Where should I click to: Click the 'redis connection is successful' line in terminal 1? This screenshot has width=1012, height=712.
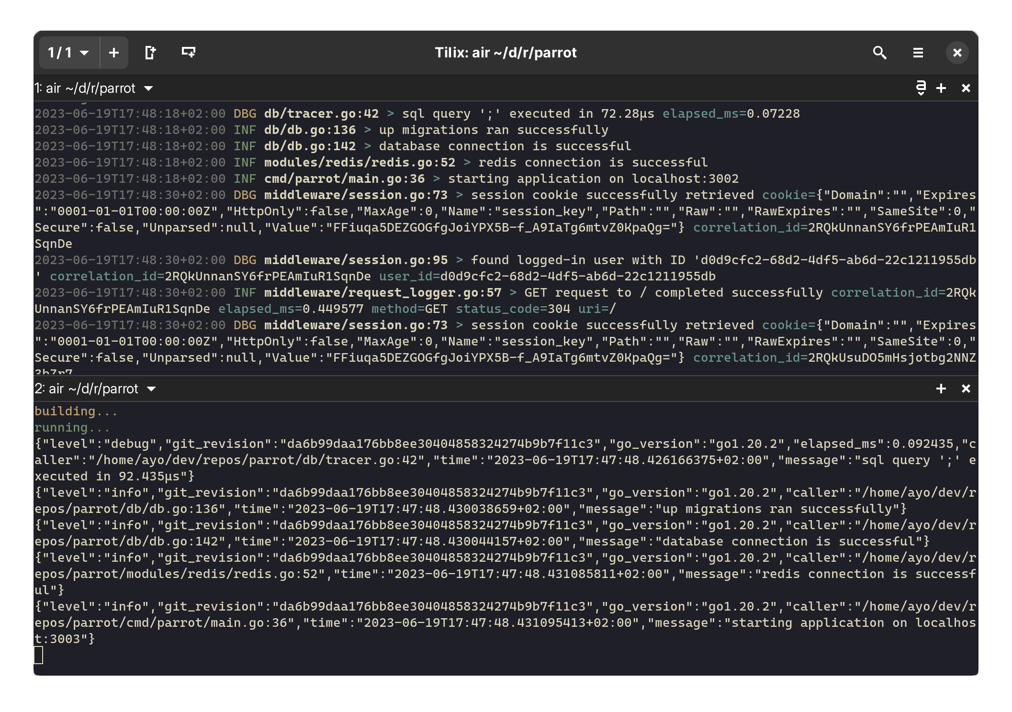[x=593, y=163]
